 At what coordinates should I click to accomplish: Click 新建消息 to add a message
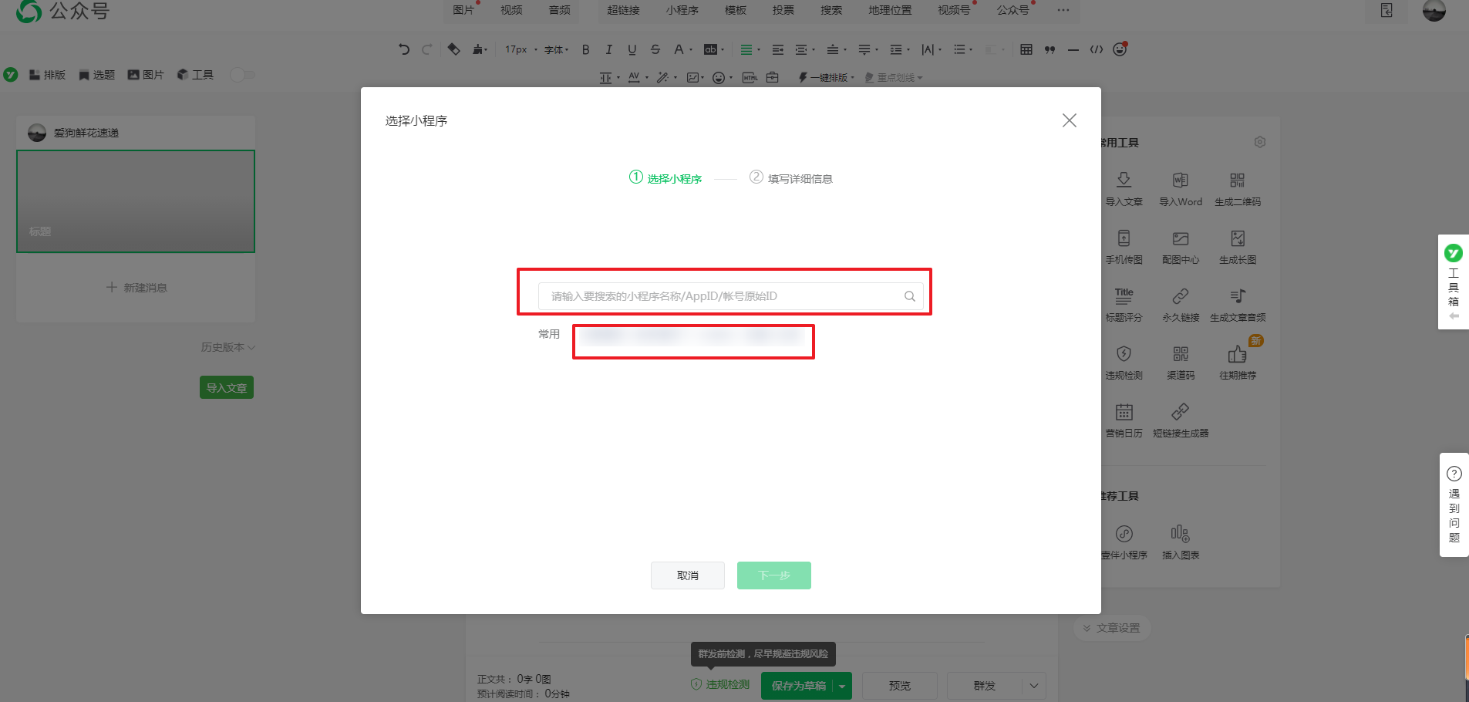136,288
